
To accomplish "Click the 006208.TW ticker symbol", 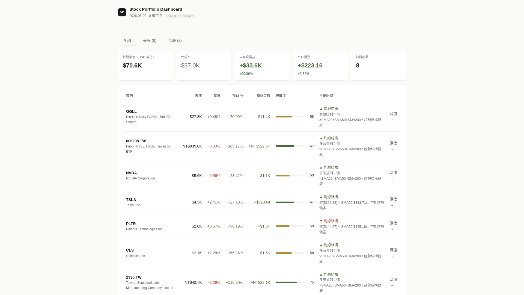I will (136, 141).
